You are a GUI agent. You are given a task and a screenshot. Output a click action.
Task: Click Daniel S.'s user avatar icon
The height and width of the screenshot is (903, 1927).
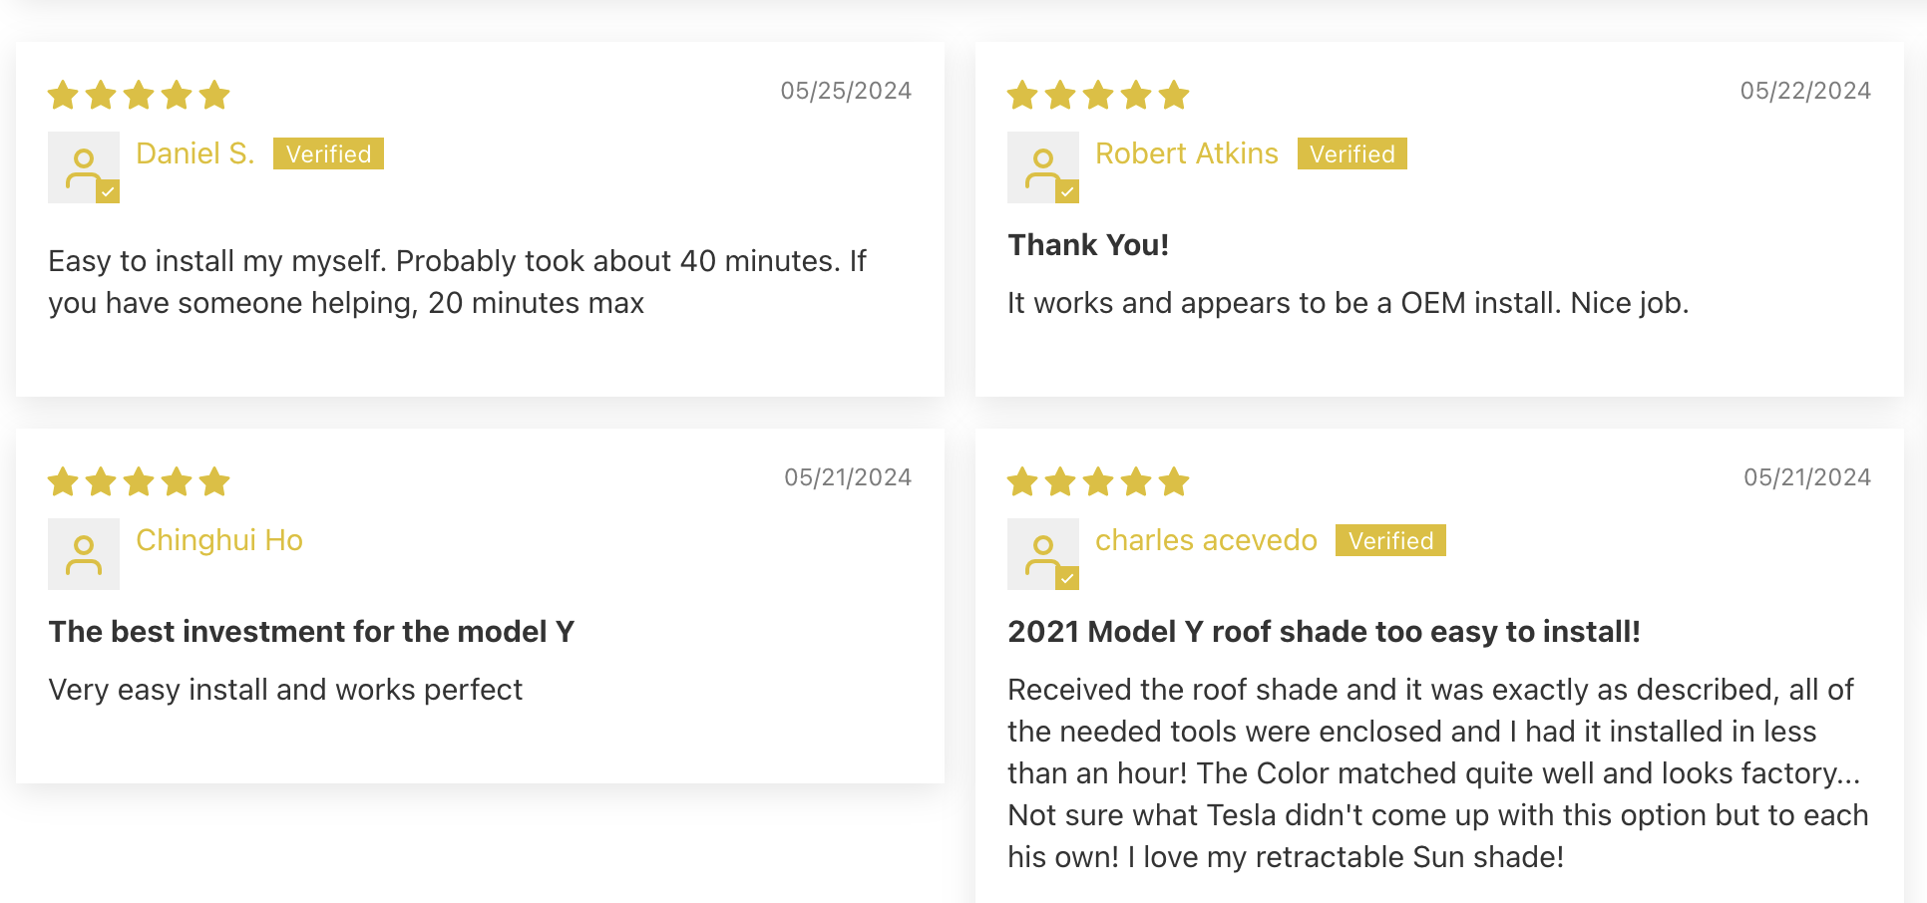click(84, 167)
